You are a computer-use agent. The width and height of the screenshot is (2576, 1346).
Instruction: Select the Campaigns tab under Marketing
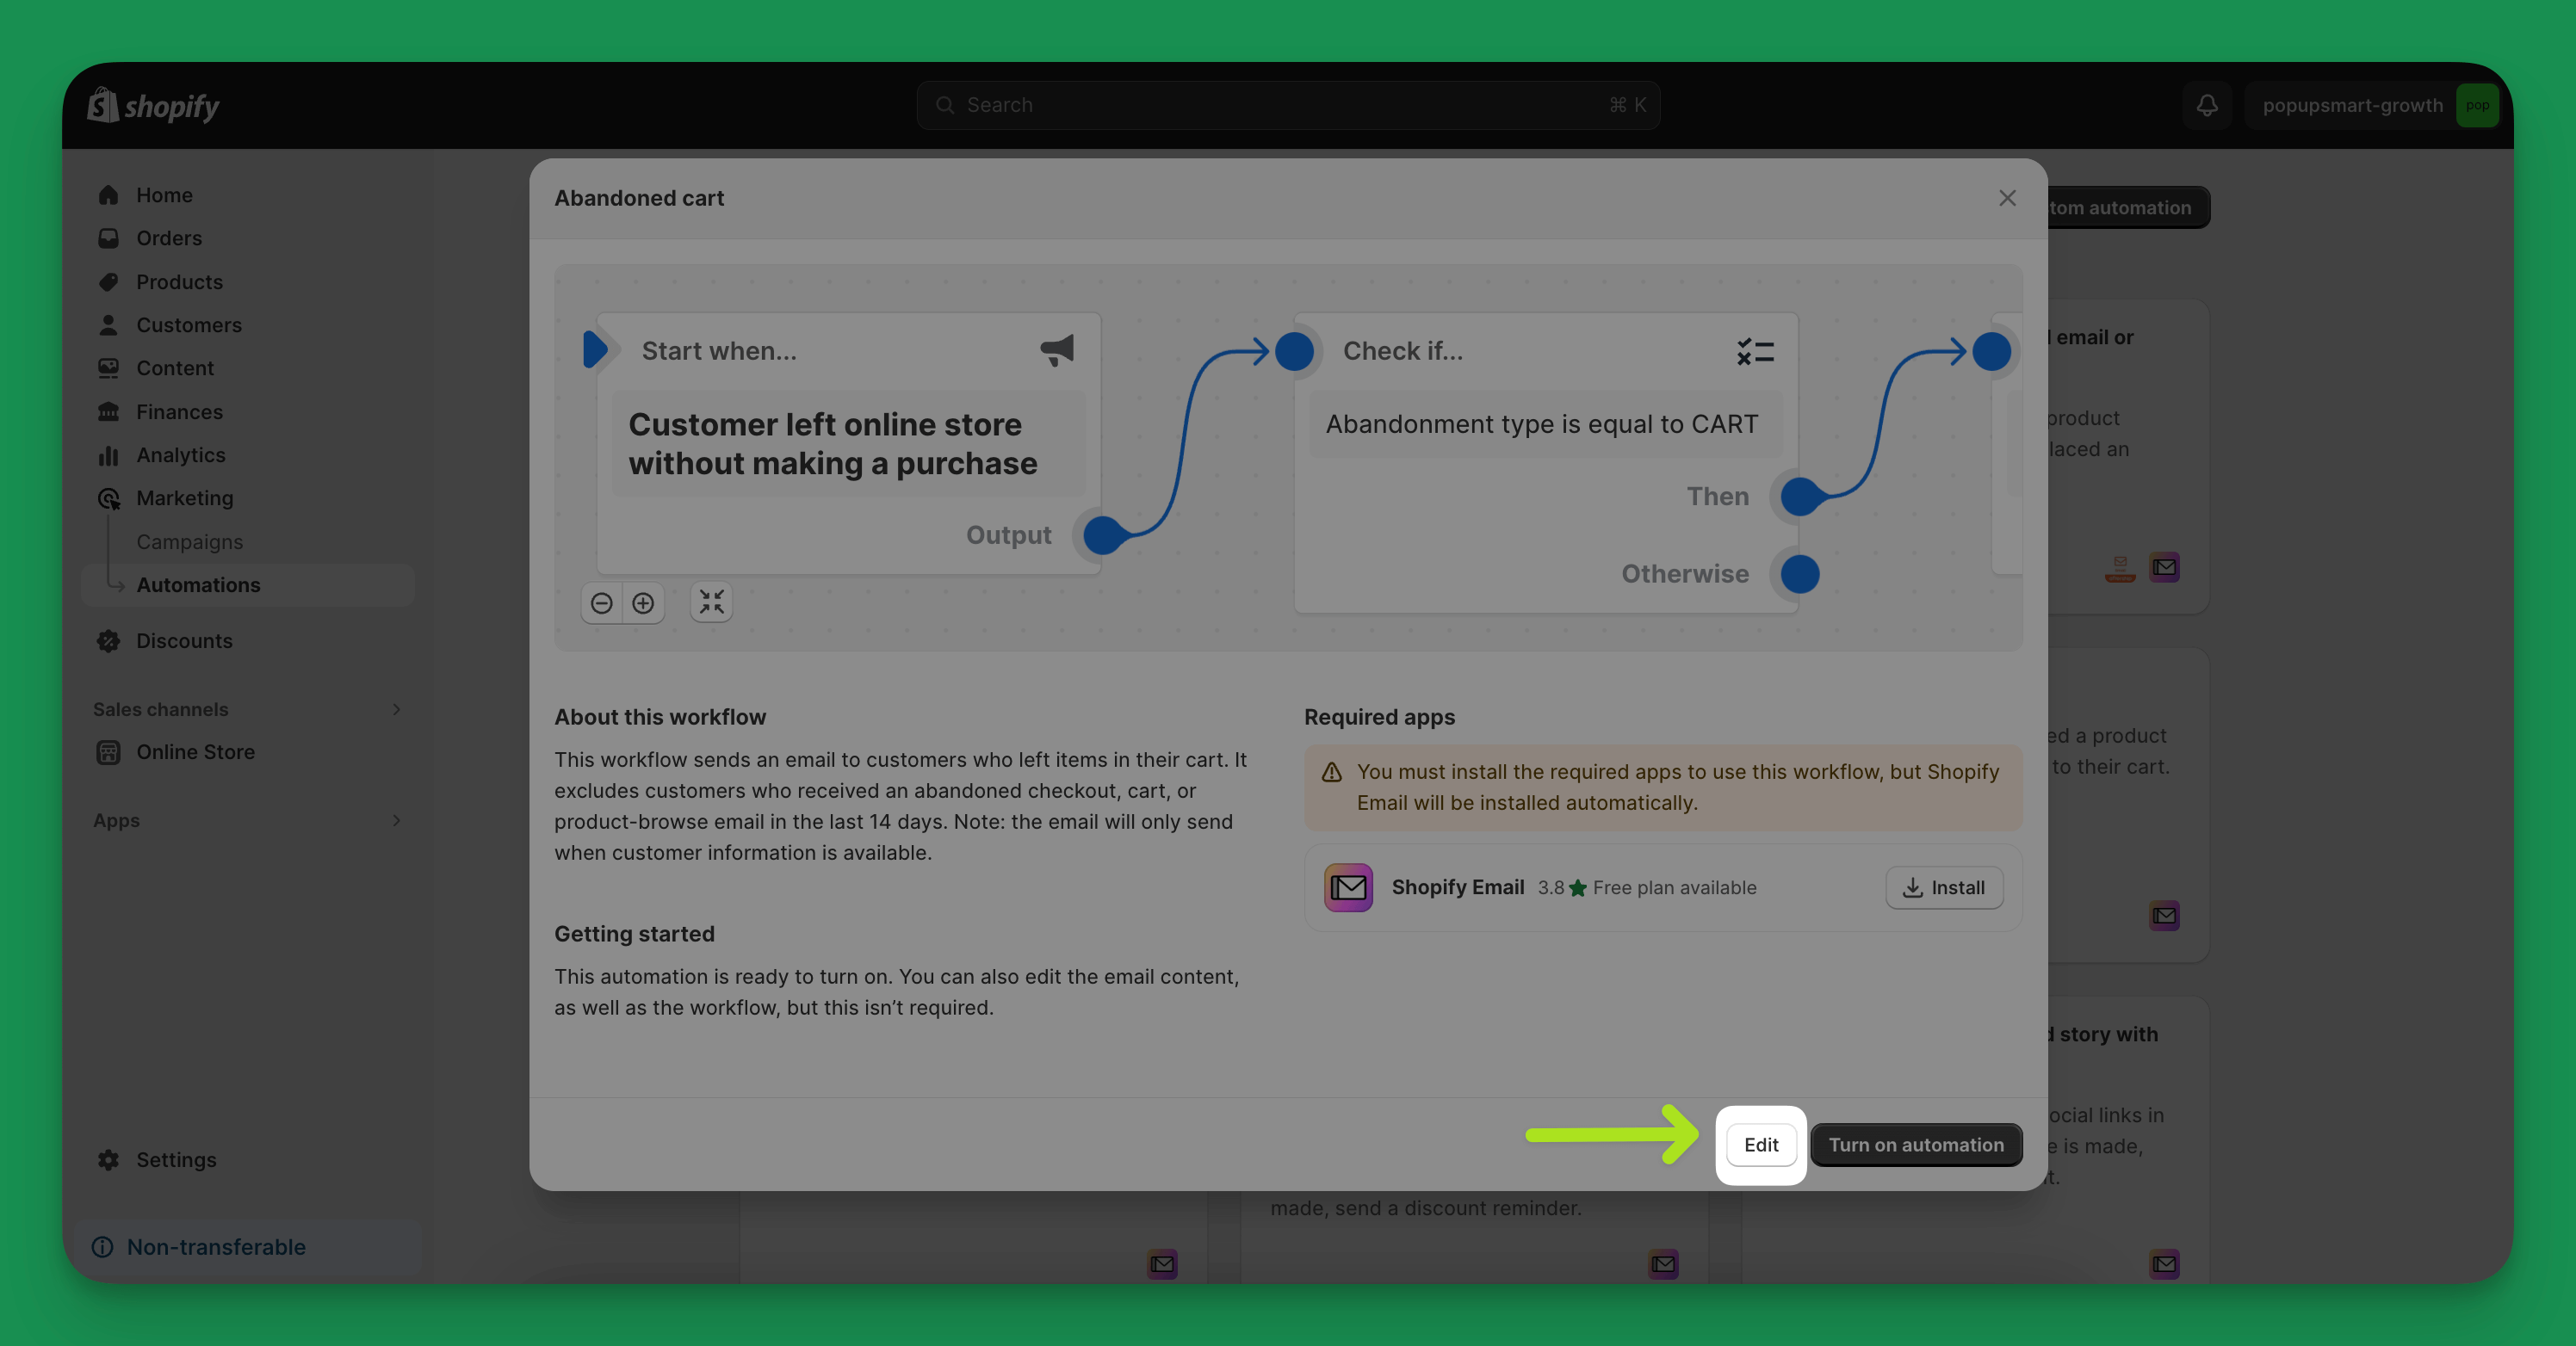pyautogui.click(x=189, y=540)
